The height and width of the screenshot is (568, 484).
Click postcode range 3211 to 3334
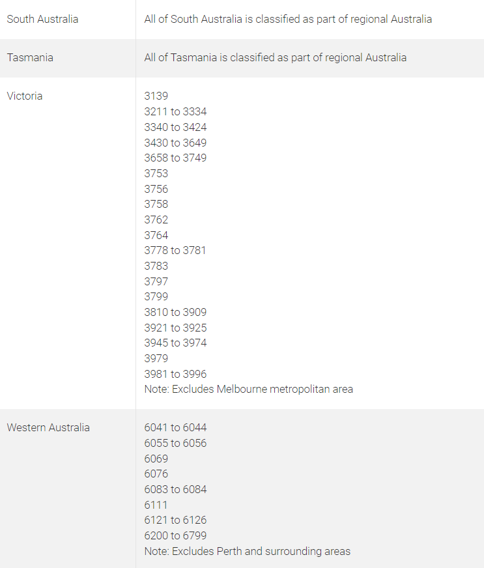(x=175, y=111)
